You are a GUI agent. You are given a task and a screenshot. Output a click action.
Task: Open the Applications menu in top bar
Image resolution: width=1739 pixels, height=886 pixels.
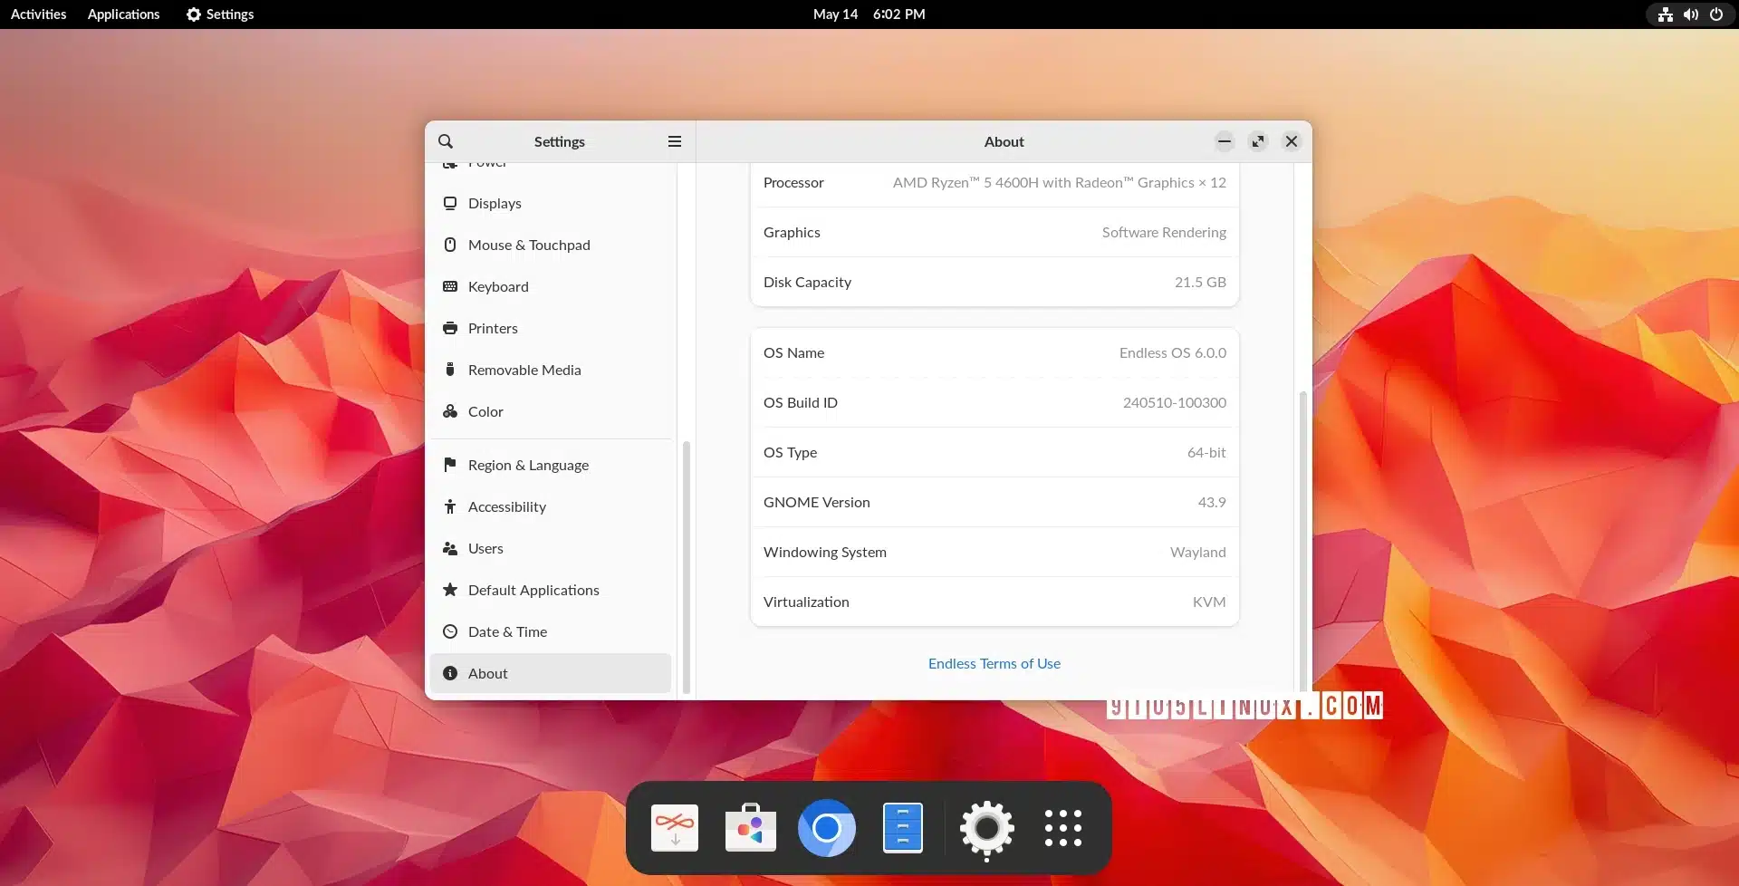[x=123, y=14]
